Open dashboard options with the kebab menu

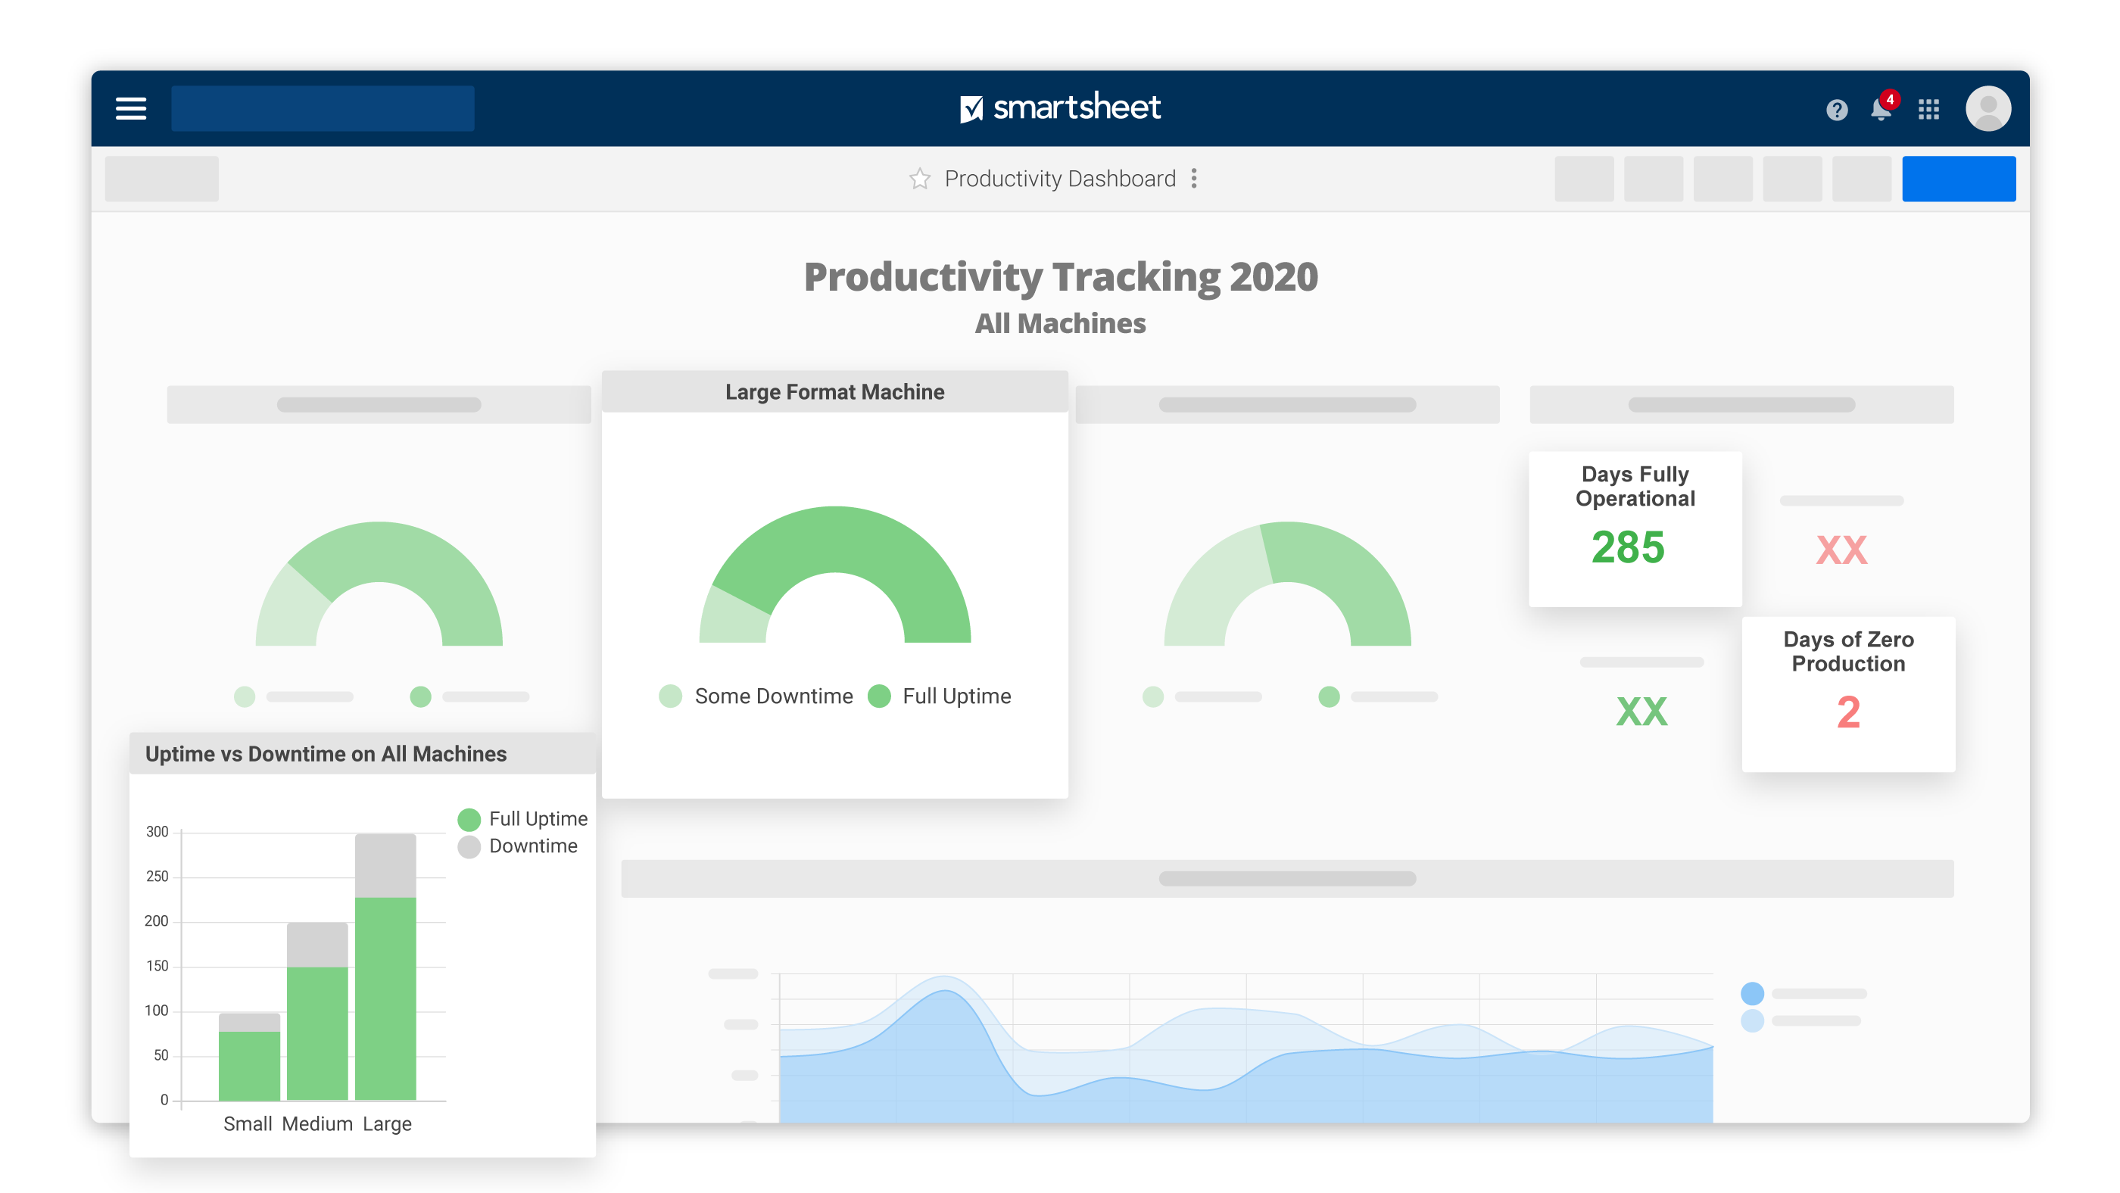point(1194,178)
